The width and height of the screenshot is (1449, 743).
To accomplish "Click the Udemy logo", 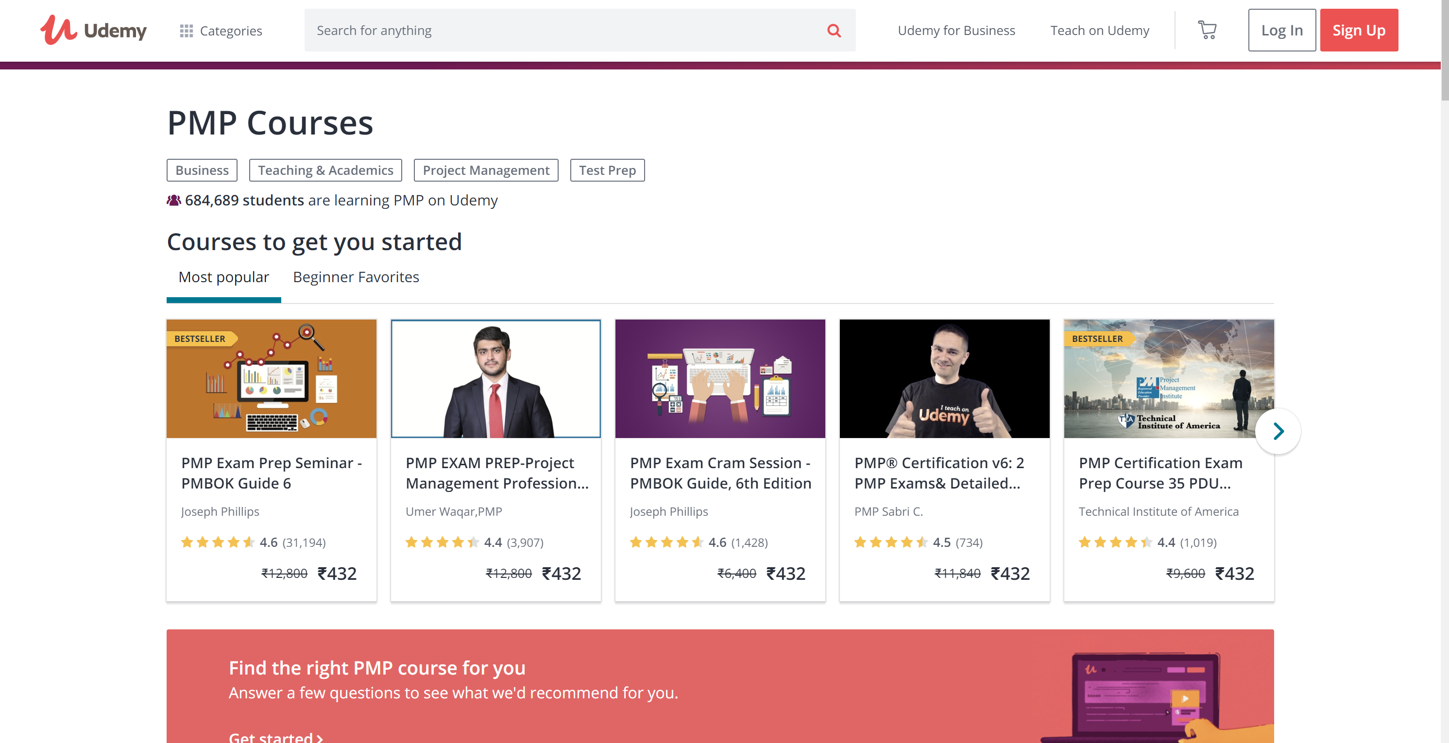I will click(x=93, y=31).
